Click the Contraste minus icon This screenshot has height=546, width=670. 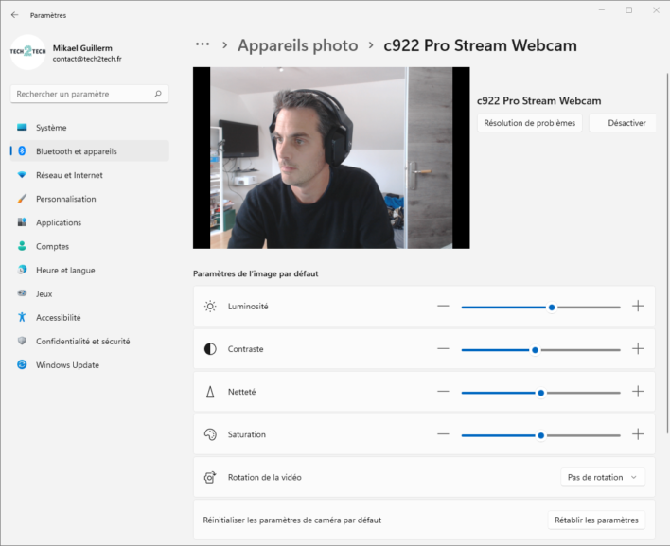point(443,349)
